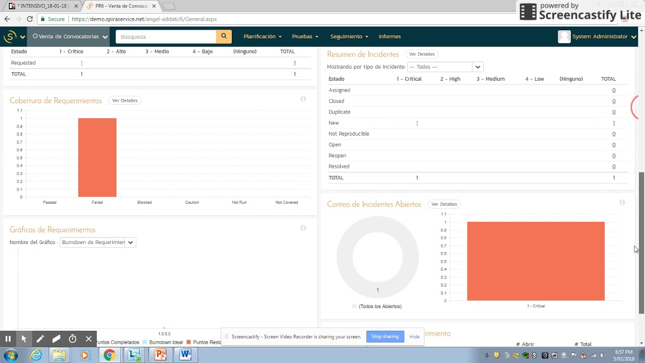Click the microphone tray icon

(x=487, y=355)
